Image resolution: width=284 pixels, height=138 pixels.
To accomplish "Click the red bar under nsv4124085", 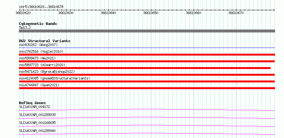I will pyautogui.click(x=147, y=81).
